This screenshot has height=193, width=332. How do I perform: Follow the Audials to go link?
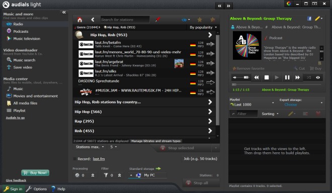[15, 118]
